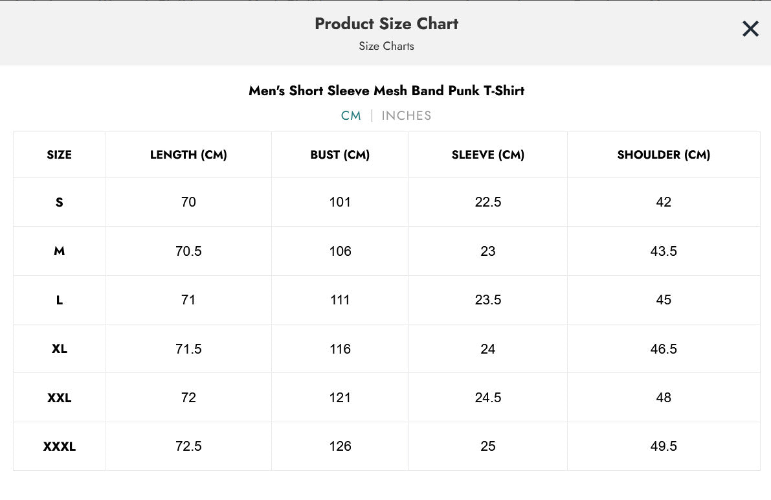This screenshot has height=500, width=771.
Task: Click the shoulder value 49.5 cell
Action: (x=664, y=446)
